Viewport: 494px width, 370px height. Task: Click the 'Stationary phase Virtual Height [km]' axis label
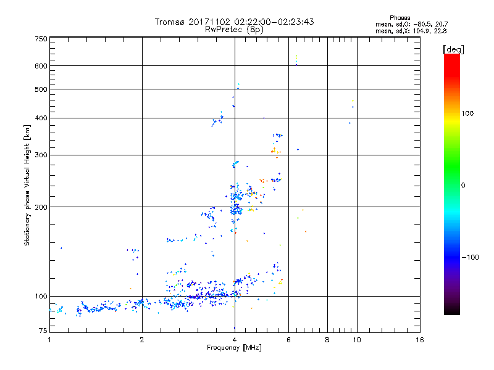pyautogui.click(x=27, y=186)
